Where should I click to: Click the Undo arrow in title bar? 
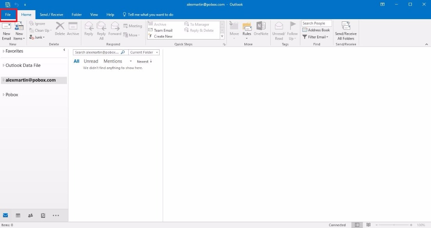16,4
